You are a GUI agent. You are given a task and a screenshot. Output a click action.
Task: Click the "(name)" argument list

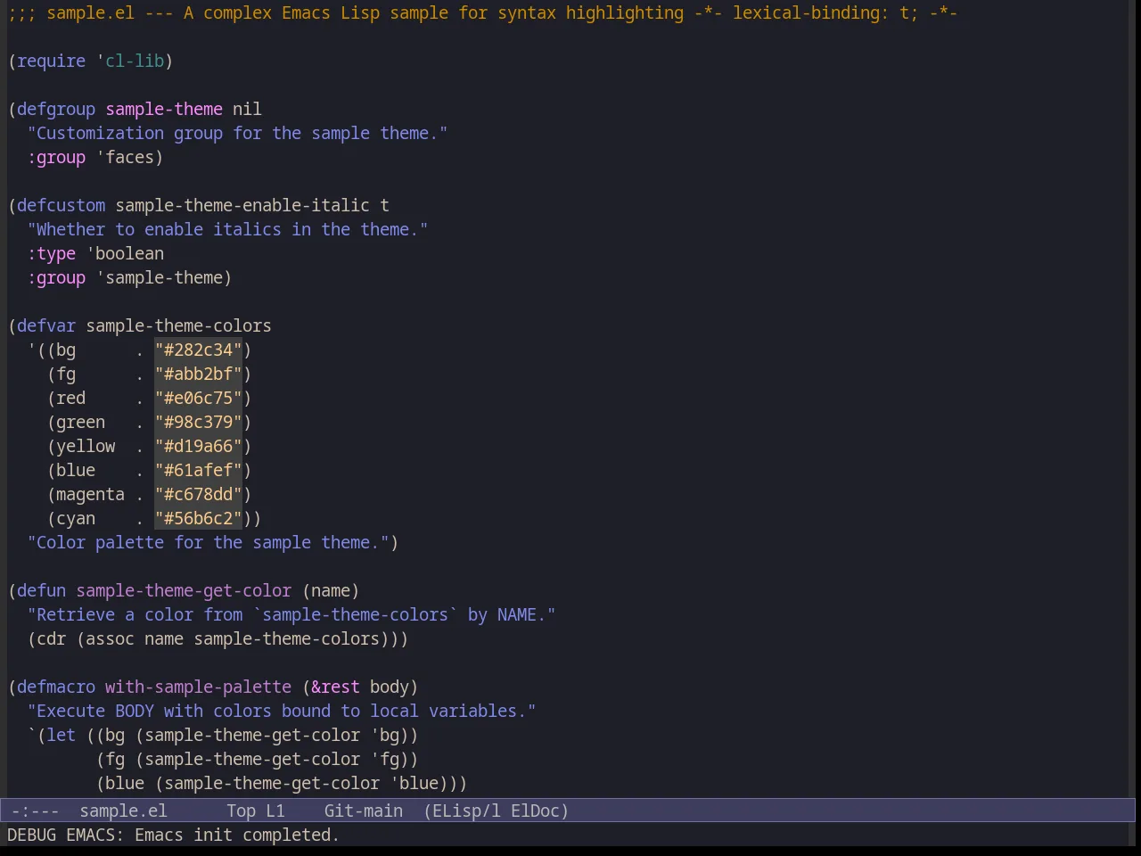tap(331, 590)
